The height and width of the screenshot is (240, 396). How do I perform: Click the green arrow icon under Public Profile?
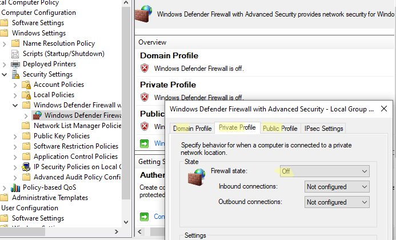[x=144, y=144]
